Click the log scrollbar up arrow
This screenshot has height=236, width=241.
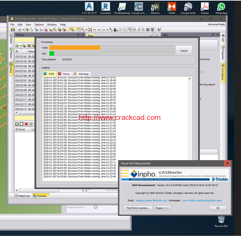pyautogui.click(x=190, y=79)
